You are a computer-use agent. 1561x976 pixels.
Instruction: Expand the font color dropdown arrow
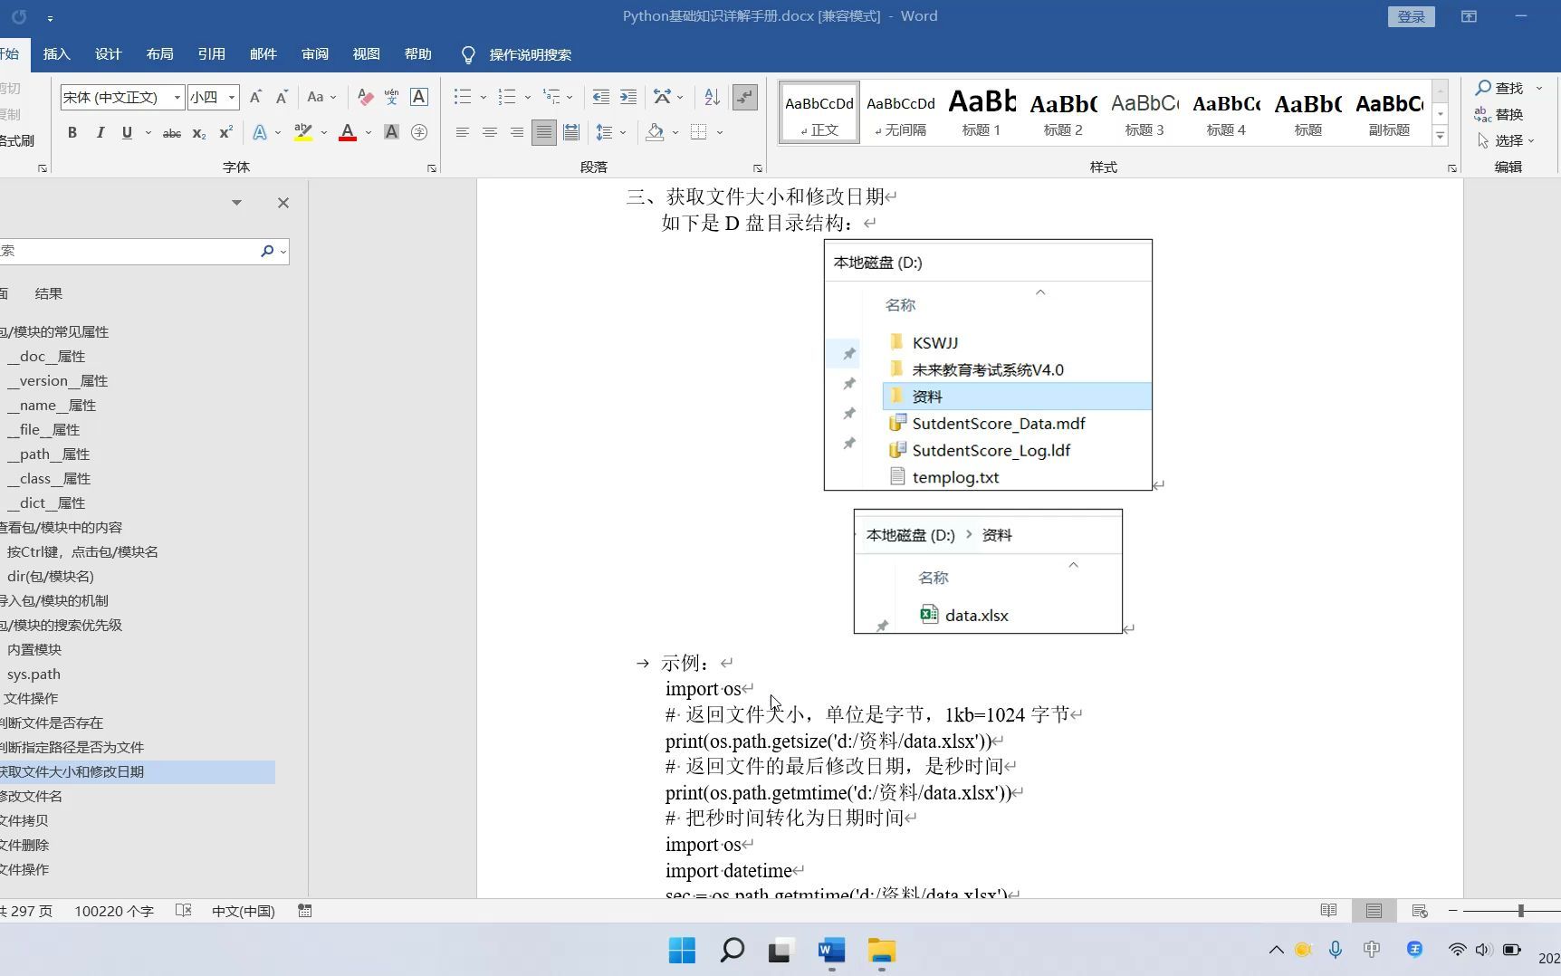coord(368,132)
